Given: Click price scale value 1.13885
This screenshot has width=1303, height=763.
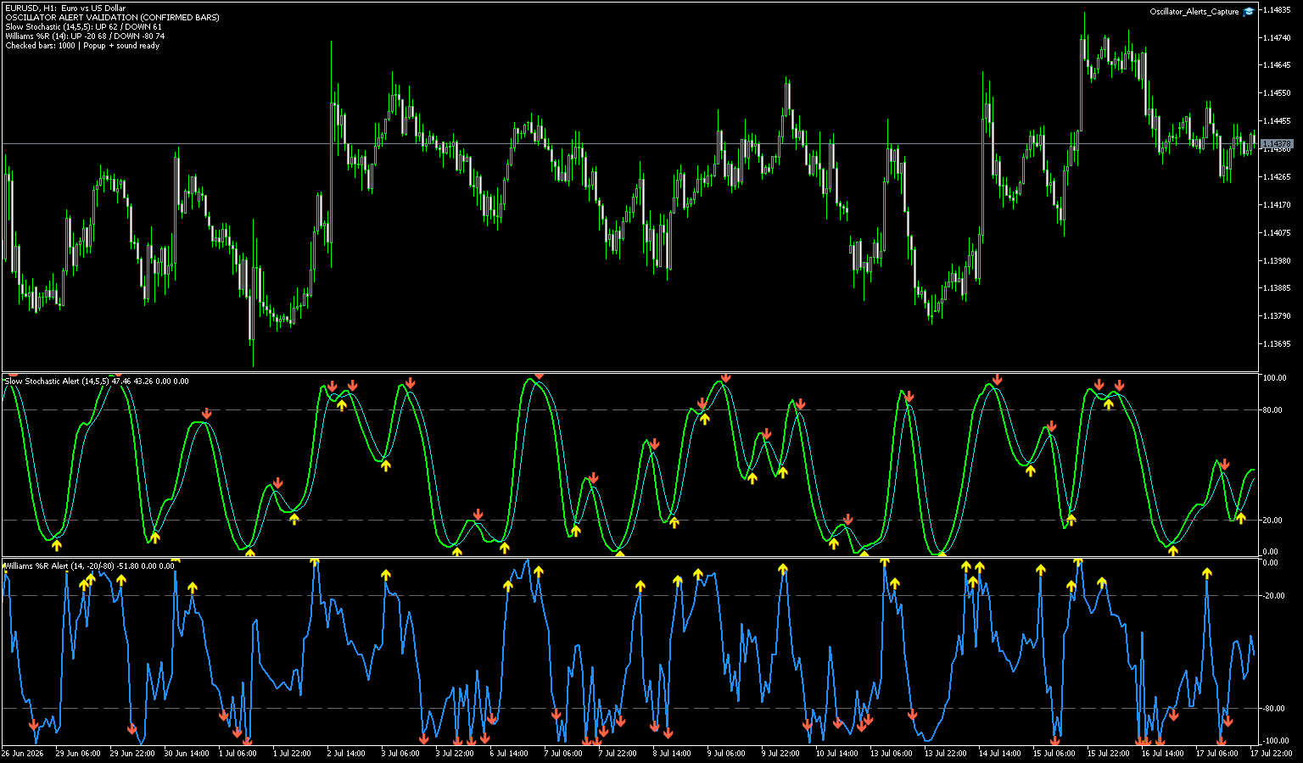Looking at the screenshot, I should (x=1277, y=288).
